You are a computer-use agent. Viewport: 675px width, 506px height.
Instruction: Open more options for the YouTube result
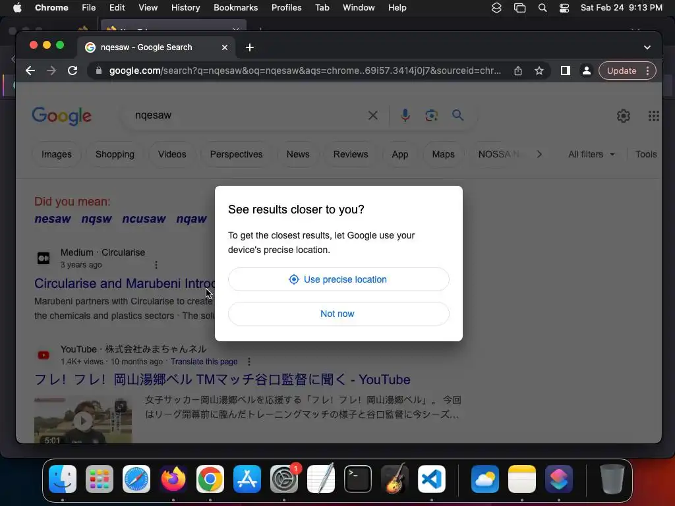tap(249, 362)
